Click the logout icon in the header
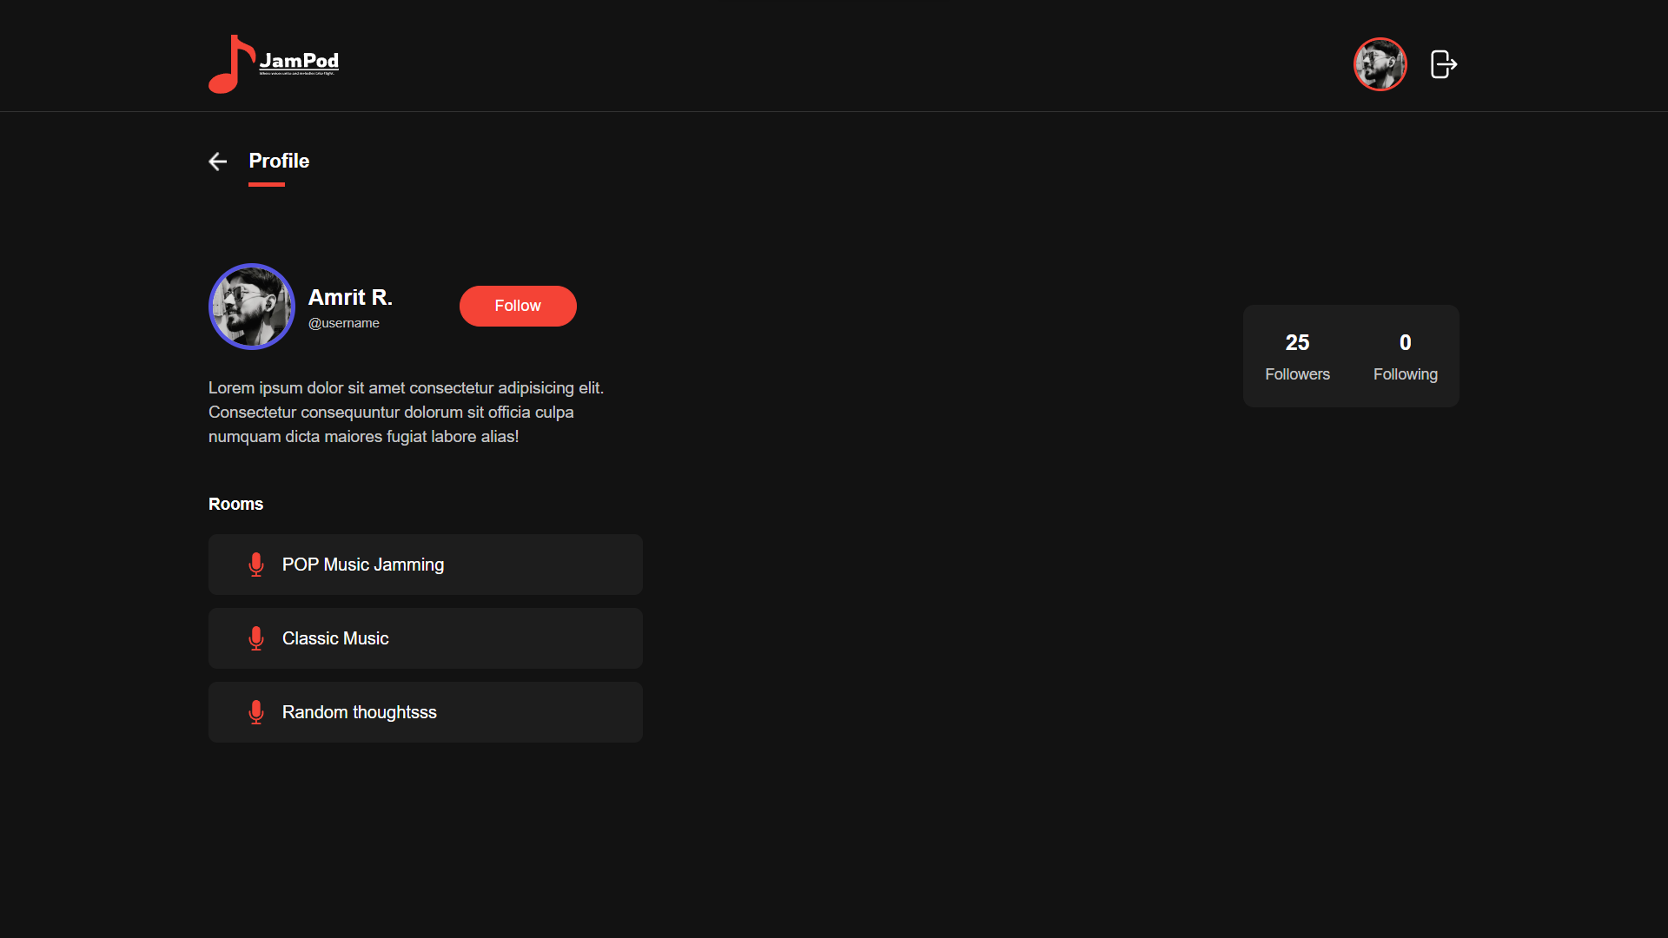The width and height of the screenshot is (1668, 938). (1442, 63)
